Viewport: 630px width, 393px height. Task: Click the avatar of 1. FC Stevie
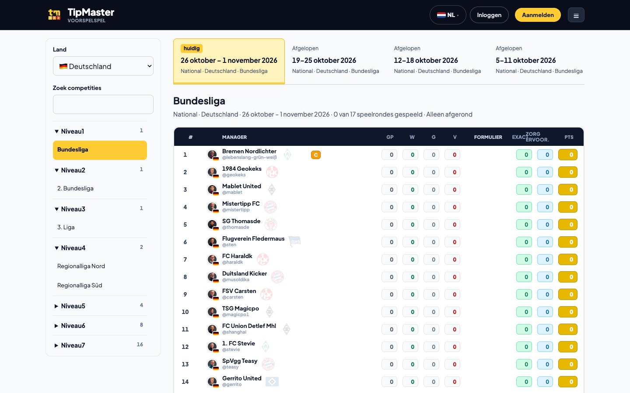click(213, 347)
